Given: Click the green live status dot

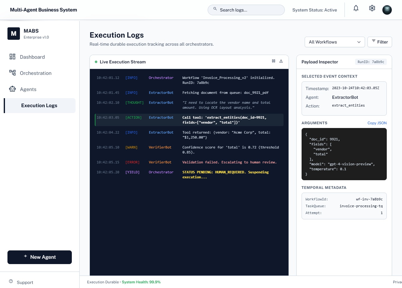Looking at the screenshot, I should pos(96,62).
